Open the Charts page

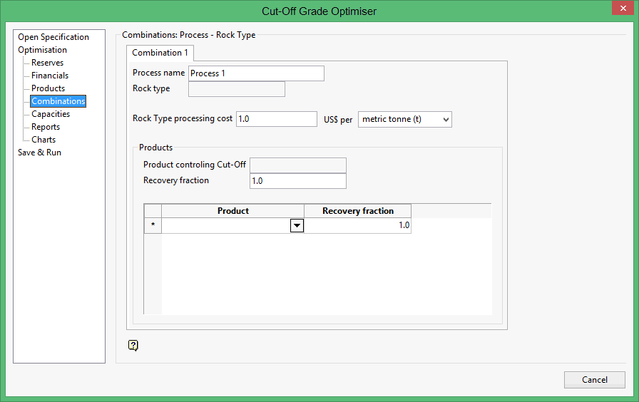(44, 140)
